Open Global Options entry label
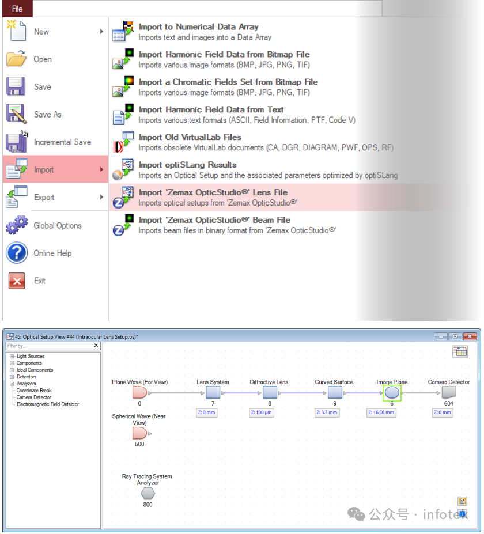 pos(58,225)
